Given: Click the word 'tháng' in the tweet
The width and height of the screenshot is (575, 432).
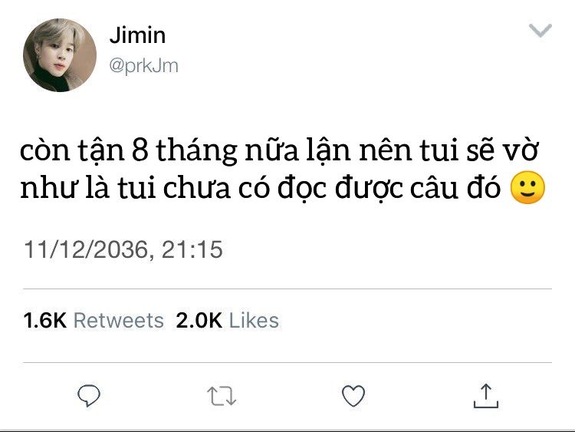Looking at the screenshot, I should click(196, 151).
